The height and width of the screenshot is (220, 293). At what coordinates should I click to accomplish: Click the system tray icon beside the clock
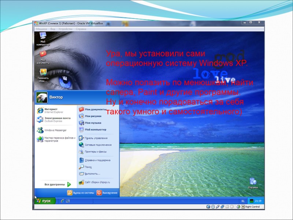(252, 201)
